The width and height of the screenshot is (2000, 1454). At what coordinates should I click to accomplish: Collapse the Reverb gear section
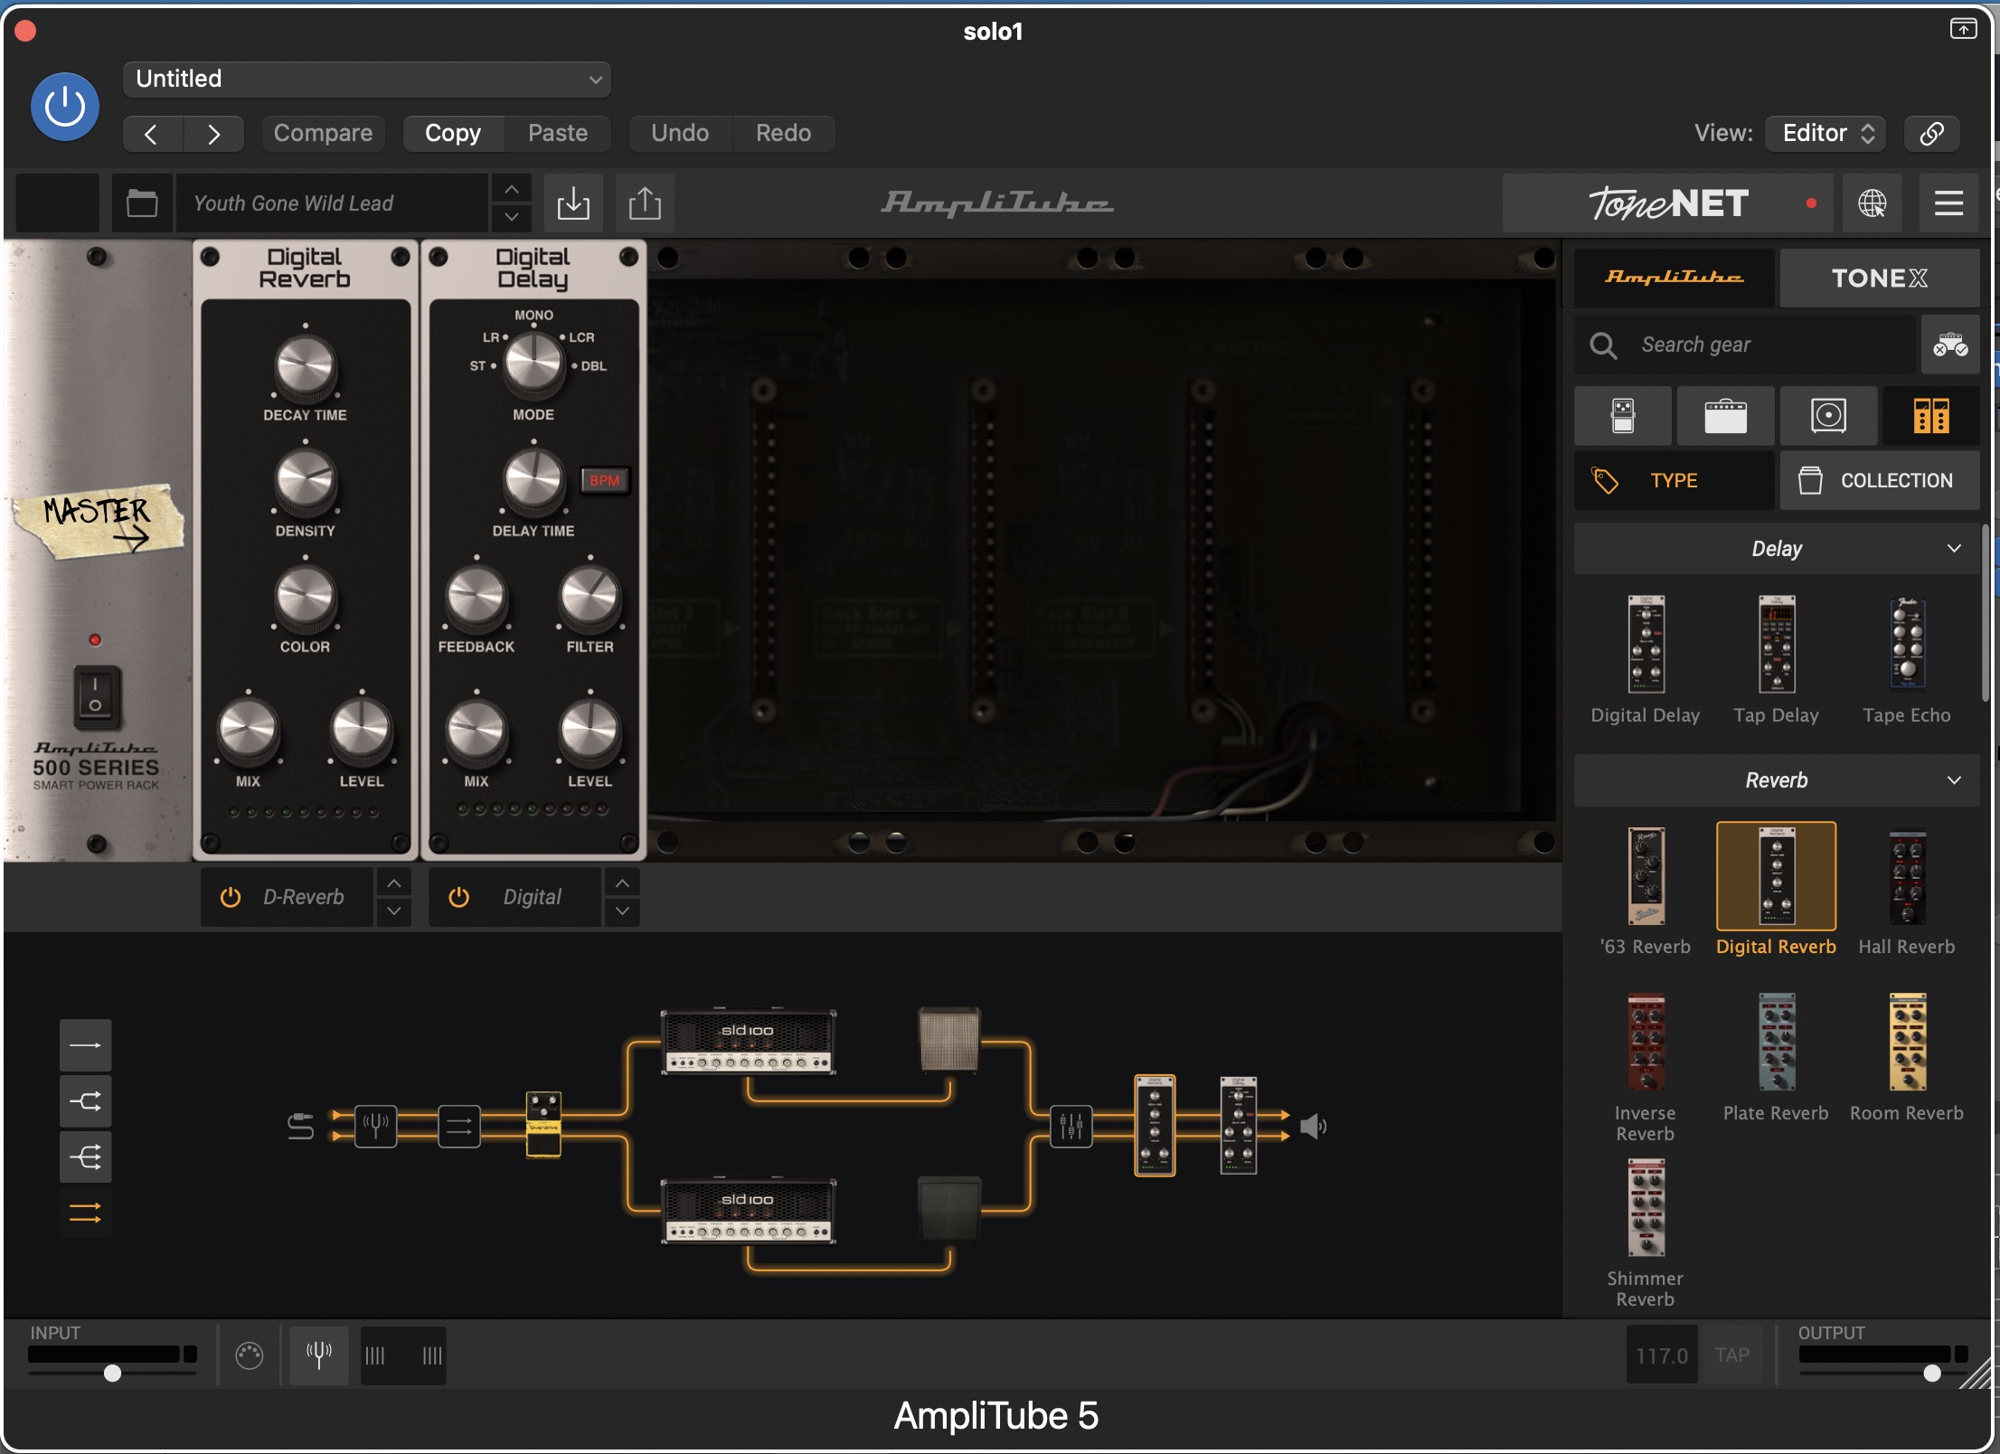pos(1954,779)
